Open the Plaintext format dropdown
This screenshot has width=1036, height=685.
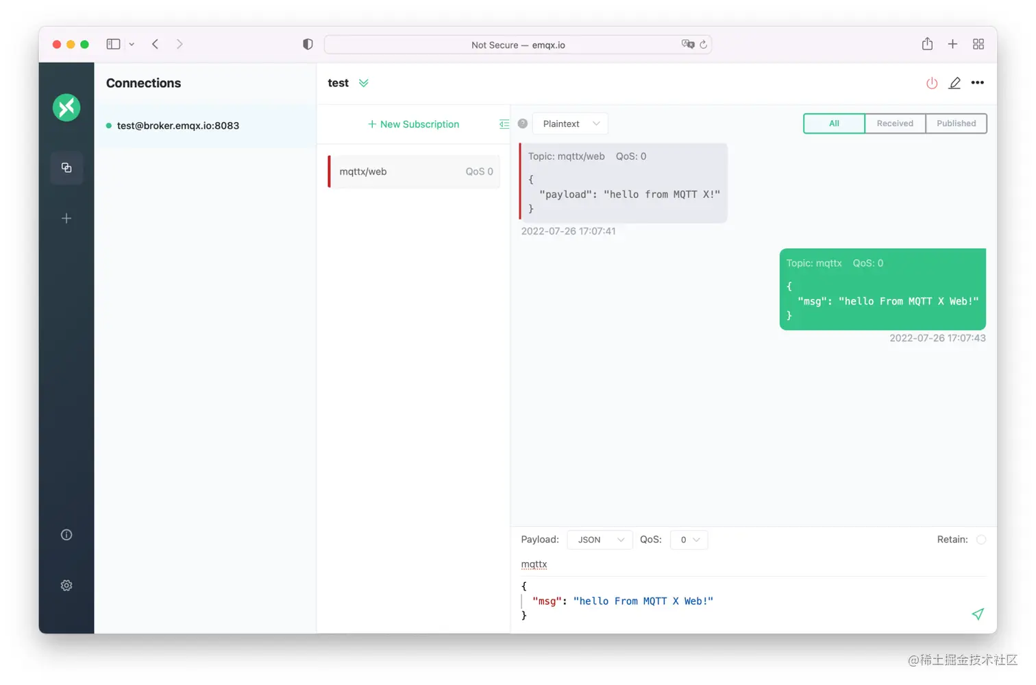[x=570, y=123]
